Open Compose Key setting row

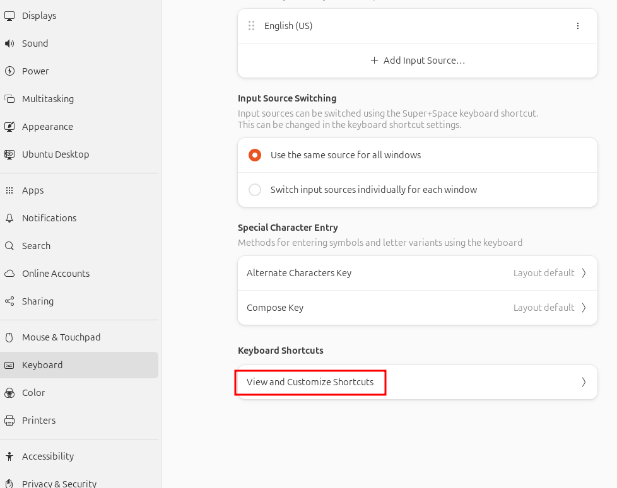point(417,308)
